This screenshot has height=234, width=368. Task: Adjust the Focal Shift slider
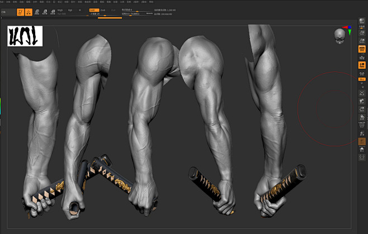[137, 10]
